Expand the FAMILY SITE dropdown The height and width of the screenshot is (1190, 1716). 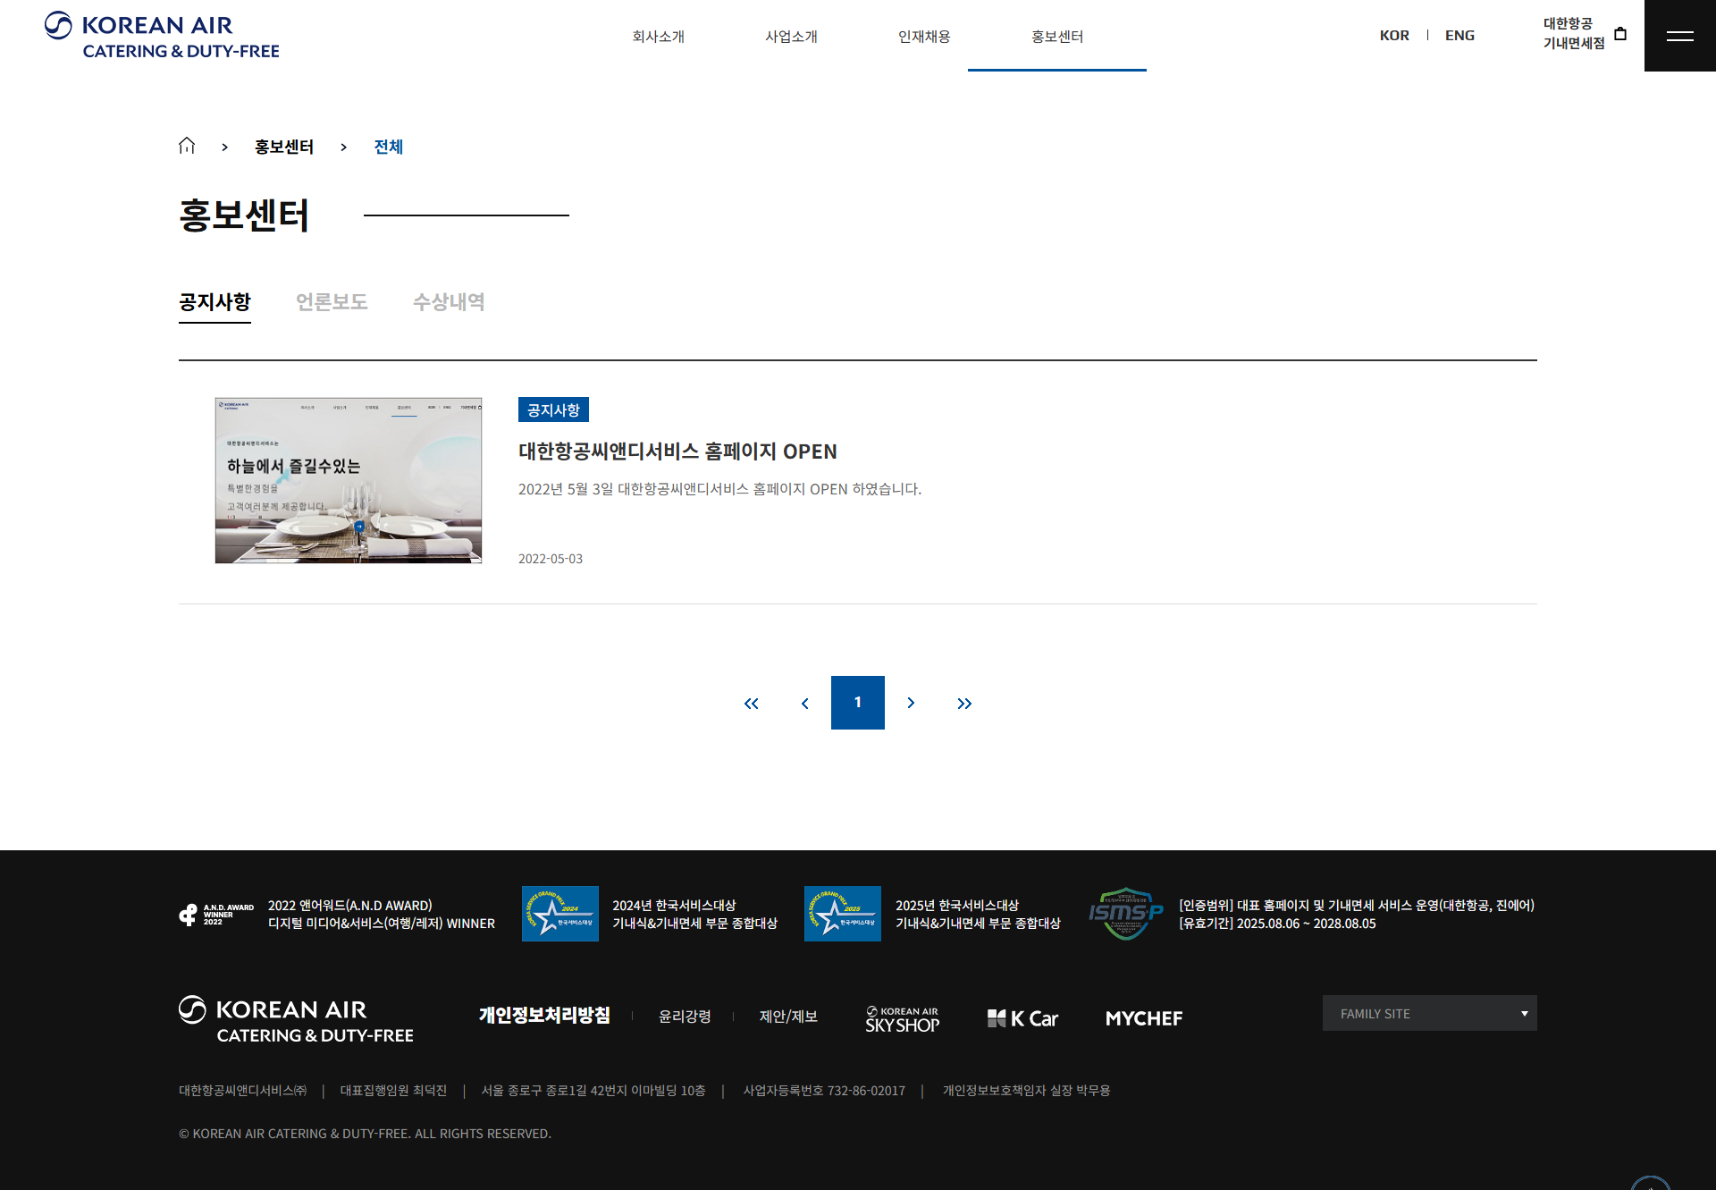[1429, 1013]
